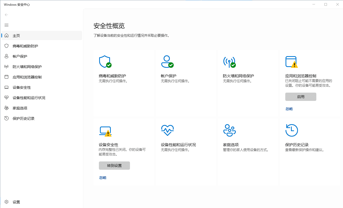
Task: Click the large shield icon with green check
Action: [x=105, y=62]
